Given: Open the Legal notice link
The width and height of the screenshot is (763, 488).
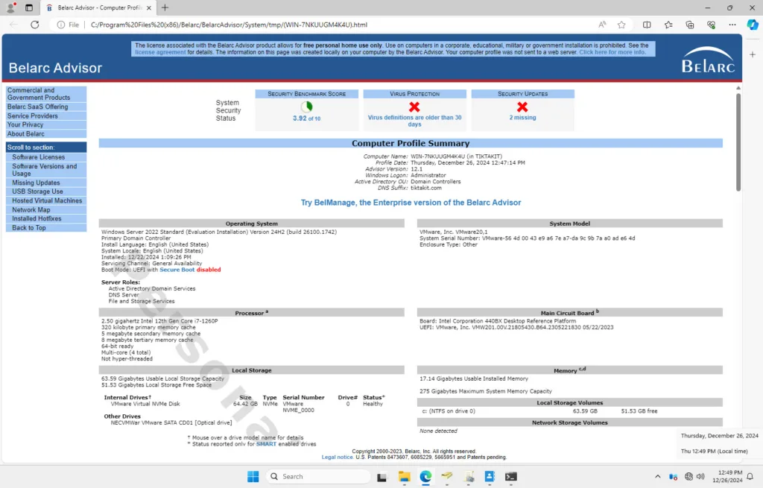Looking at the screenshot, I should [338, 457].
